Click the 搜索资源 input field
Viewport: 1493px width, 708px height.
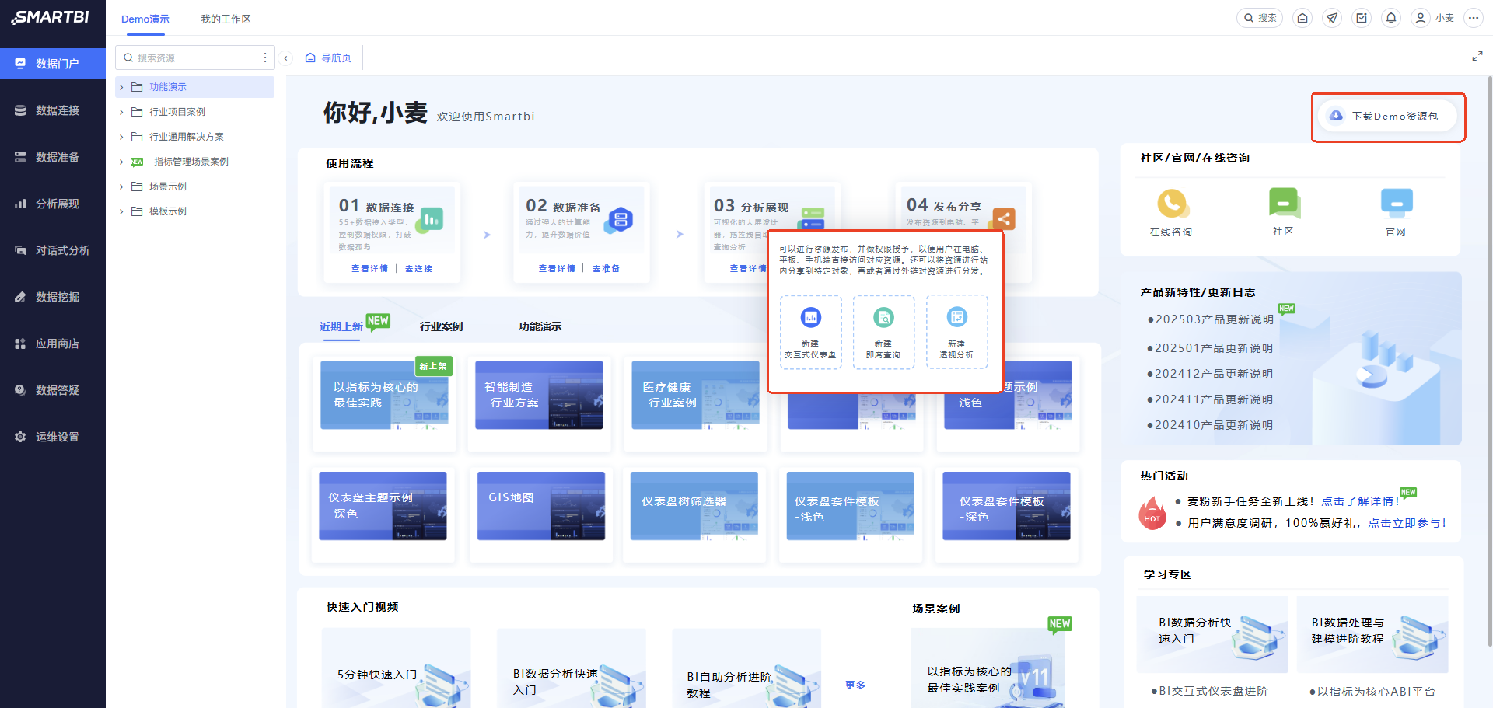(x=195, y=58)
